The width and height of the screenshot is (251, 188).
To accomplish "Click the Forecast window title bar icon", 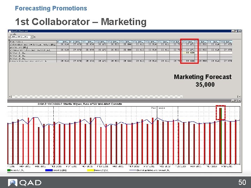I will pyautogui.click(x=10, y=31).
